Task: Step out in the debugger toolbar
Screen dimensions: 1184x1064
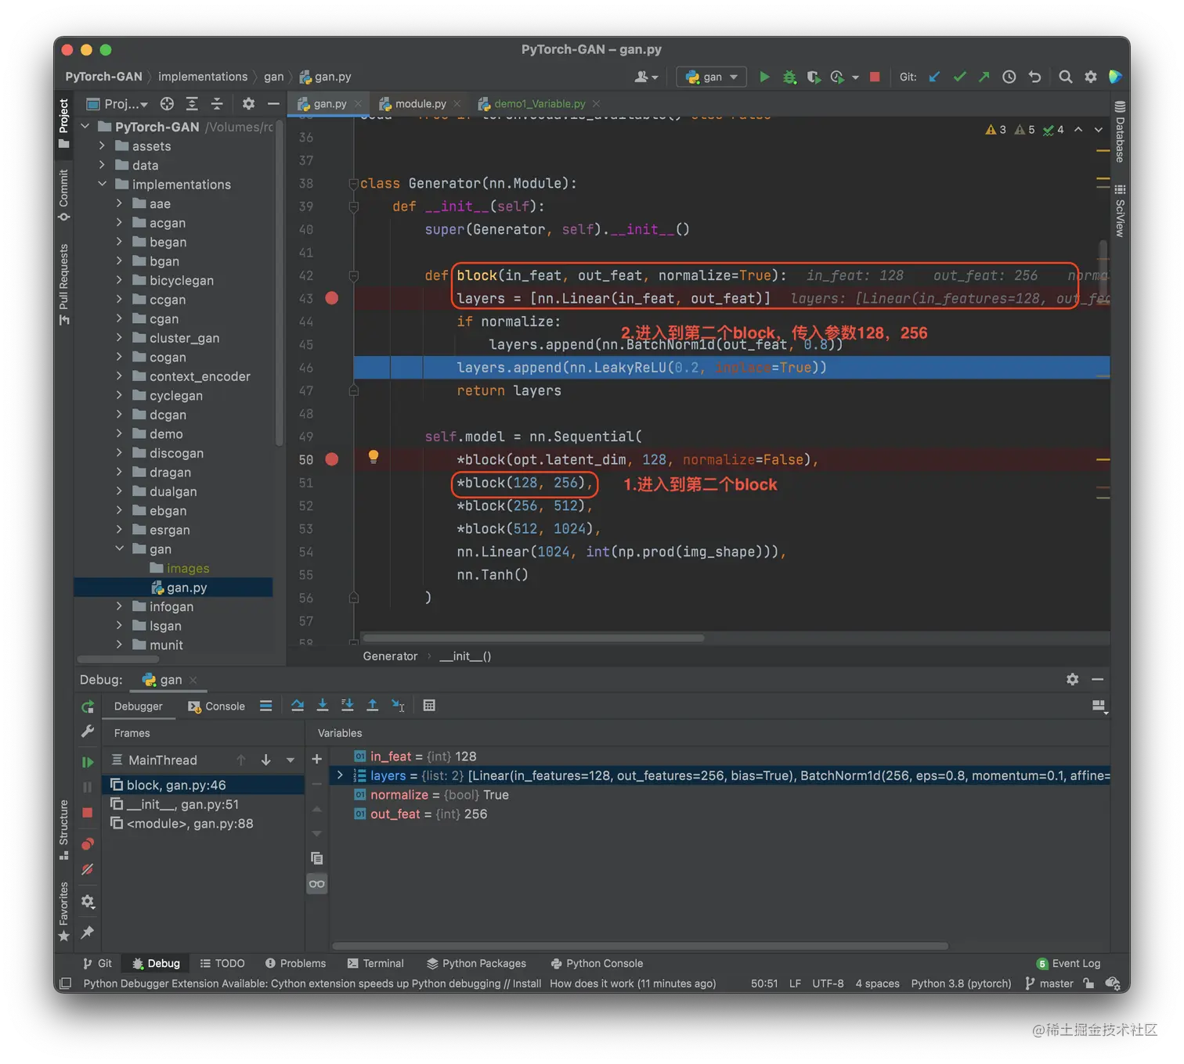Action: click(x=373, y=706)
